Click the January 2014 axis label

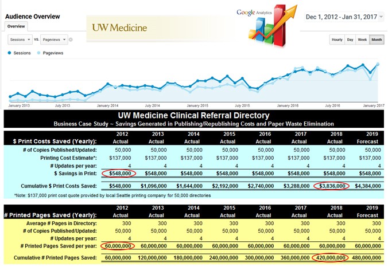click(x=108, y=105)
